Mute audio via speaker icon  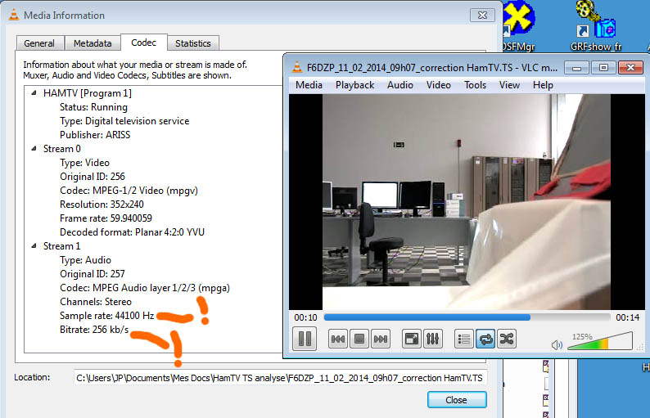[557, 344]
